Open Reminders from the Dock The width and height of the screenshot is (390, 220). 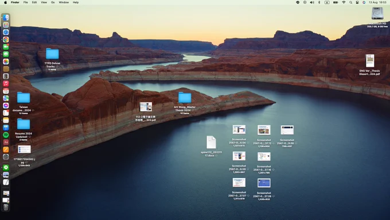[6, 113]
